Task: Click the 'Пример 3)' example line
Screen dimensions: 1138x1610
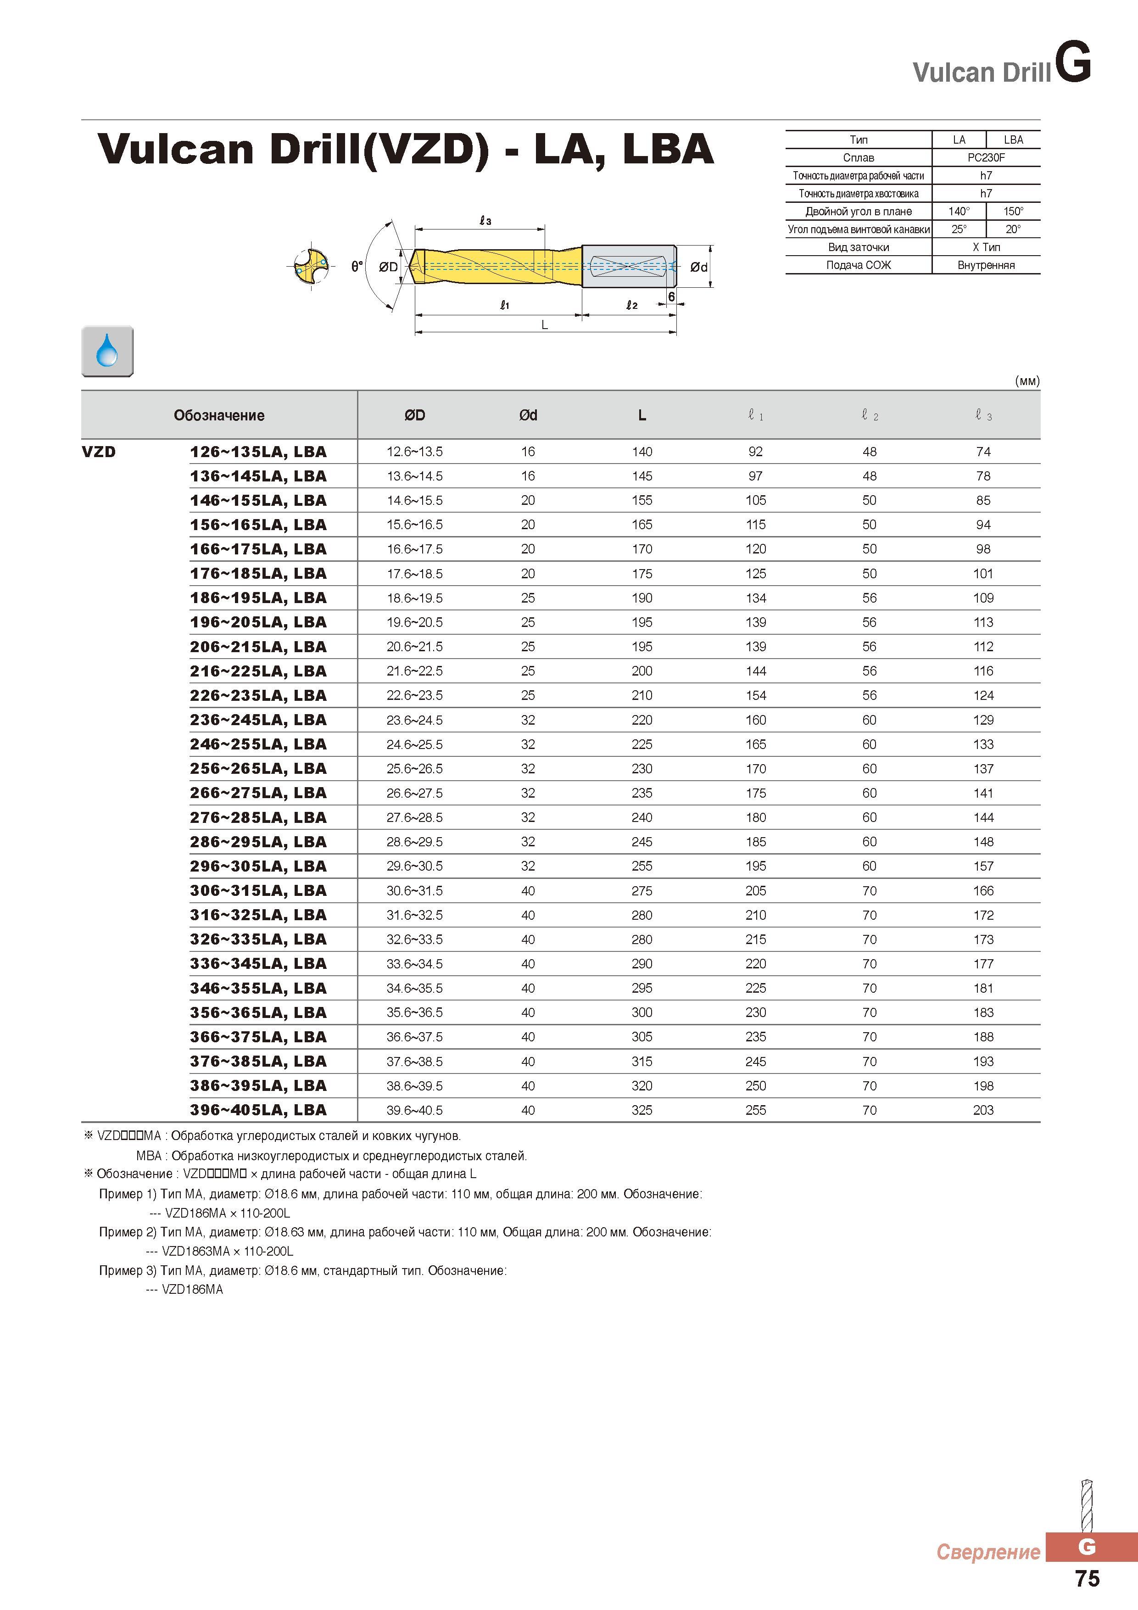Action: coord(303,1271)
